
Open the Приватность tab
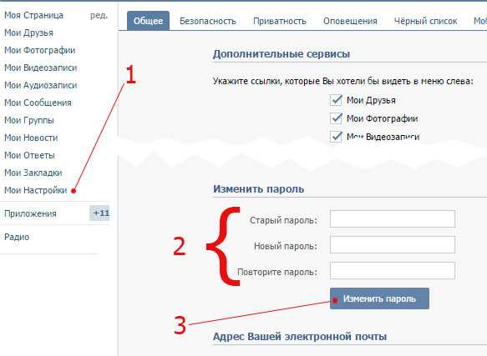pos(280,21)
